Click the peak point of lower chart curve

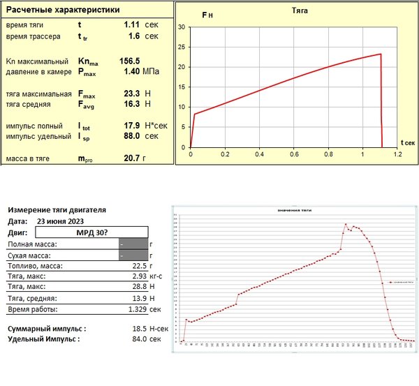346,224
